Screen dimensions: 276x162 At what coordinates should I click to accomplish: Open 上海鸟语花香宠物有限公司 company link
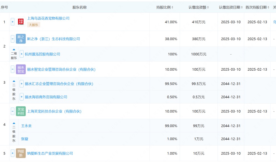(48, 19)
